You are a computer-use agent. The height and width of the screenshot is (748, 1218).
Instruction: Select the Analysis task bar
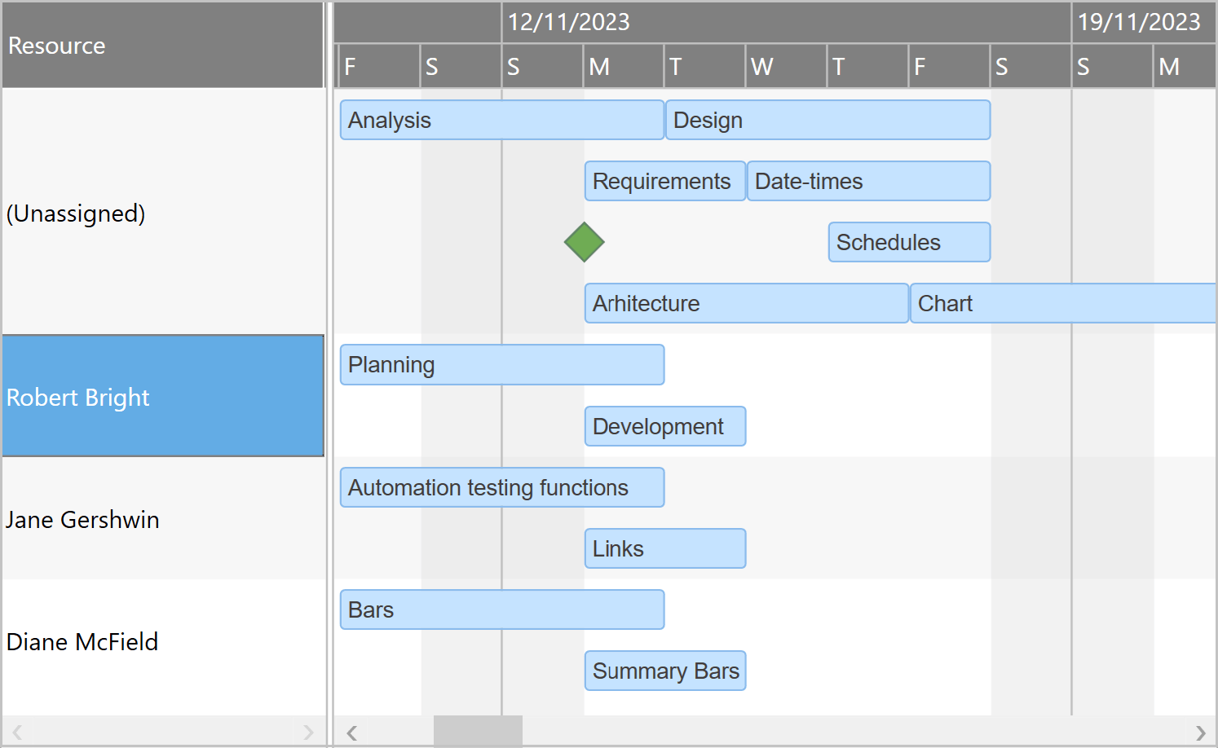[x=501, y=120]
